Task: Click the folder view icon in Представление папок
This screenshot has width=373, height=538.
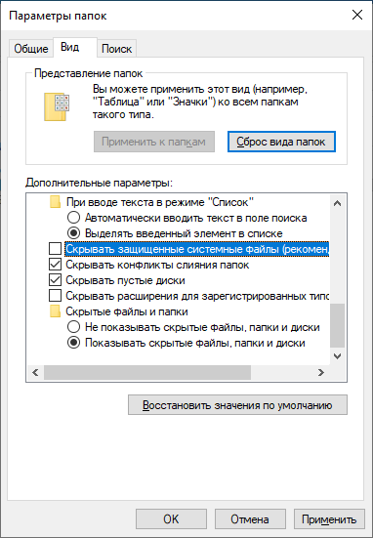Action: 57,106
